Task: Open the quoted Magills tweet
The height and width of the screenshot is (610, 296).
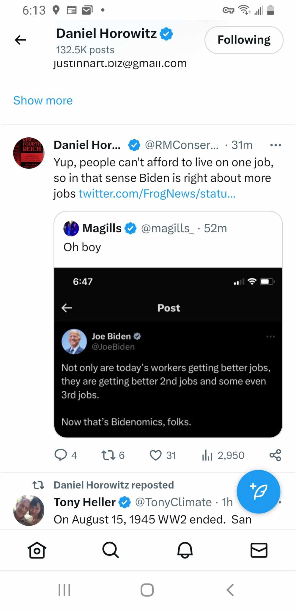Action: (x=168, y=238)
